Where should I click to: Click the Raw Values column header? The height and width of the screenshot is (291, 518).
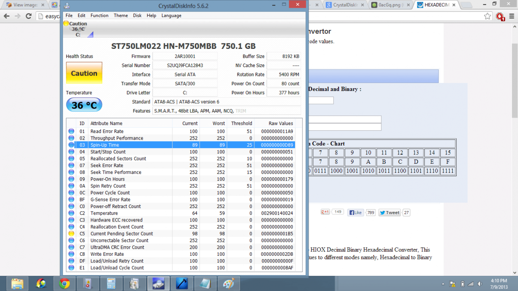281,123
